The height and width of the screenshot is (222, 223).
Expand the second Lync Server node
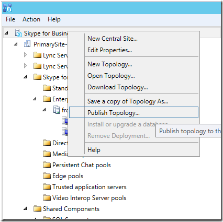point(25,66)
